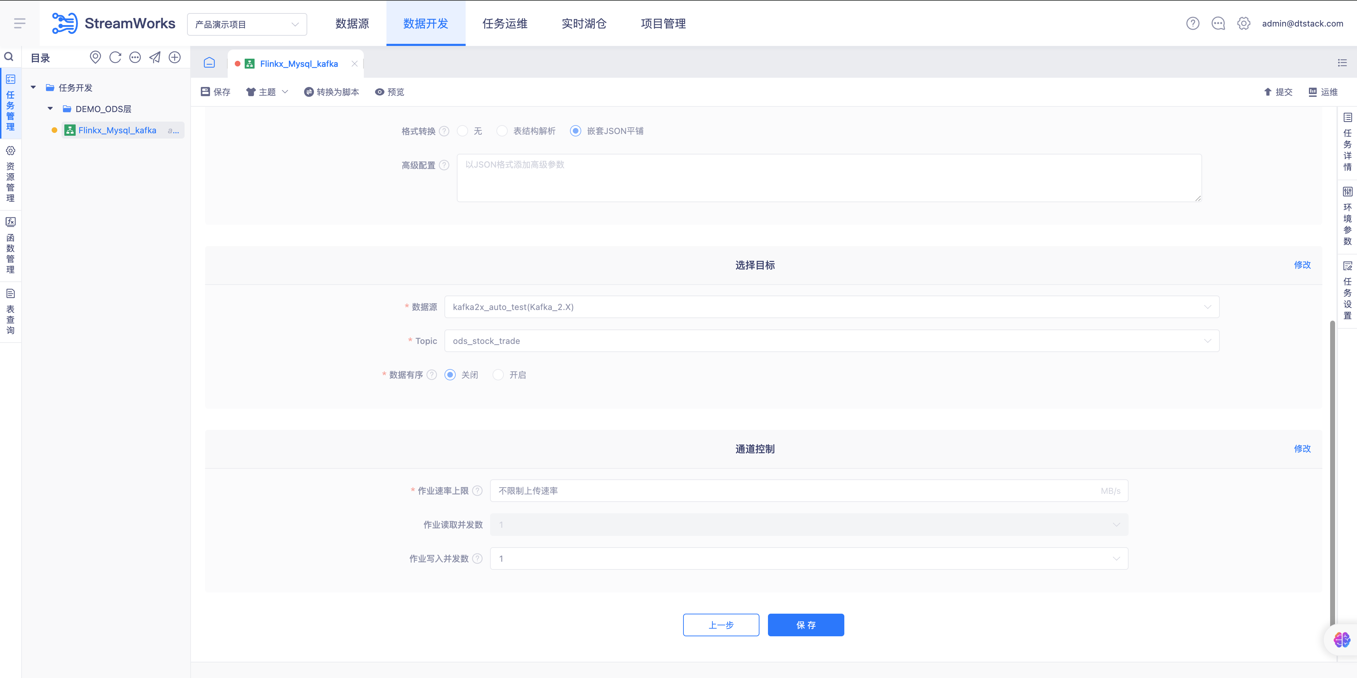This screenshot has height=678, width=1357.
Task: Click the paper plane publish icon
Action: [x=155, y=57]
